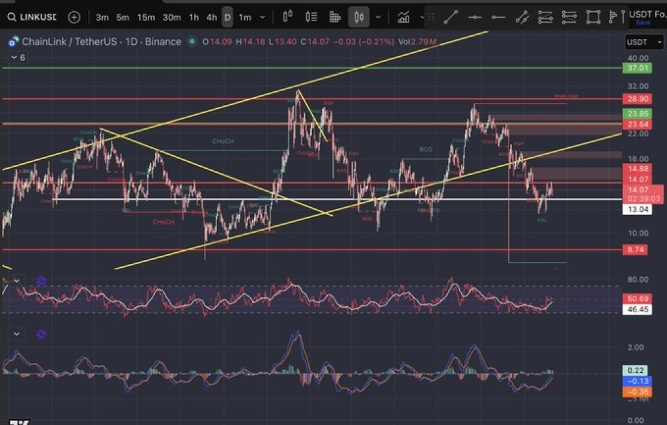Select the rectangle shape drawing tool
Viewport: 667px width, 425px height.
tap(592, 17)
